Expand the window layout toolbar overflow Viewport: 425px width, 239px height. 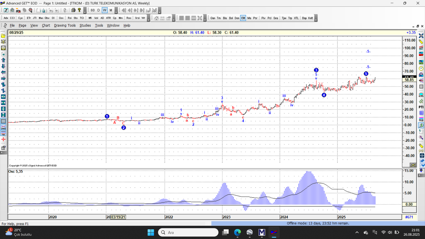click(205, 17)
